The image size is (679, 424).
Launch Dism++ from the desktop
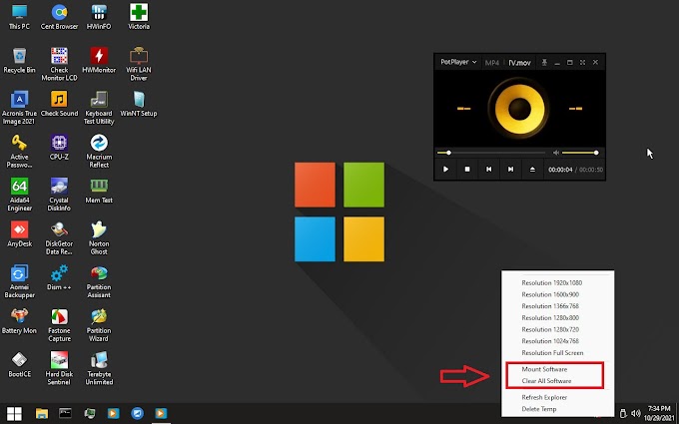click(x=59, y=277)
